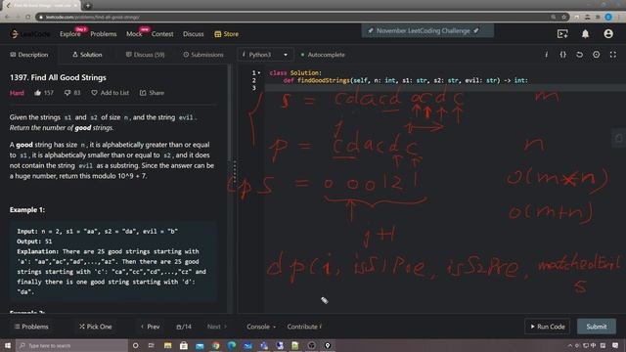Open the Contribute link
The height and width of the screenshot is (352, 626).
(304, 327)
